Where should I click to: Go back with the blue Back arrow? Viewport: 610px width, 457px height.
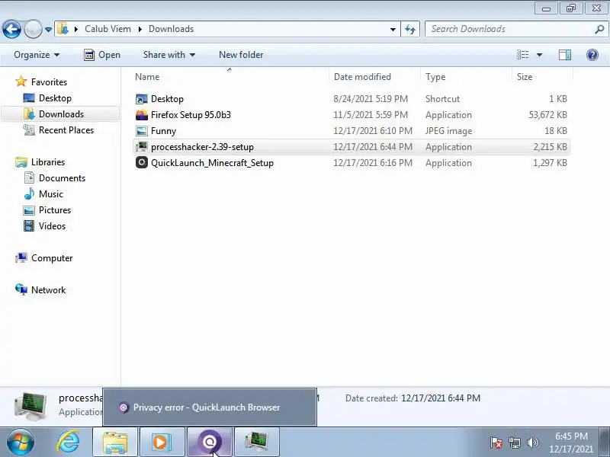pyautogui.click(x=11, y=29)
